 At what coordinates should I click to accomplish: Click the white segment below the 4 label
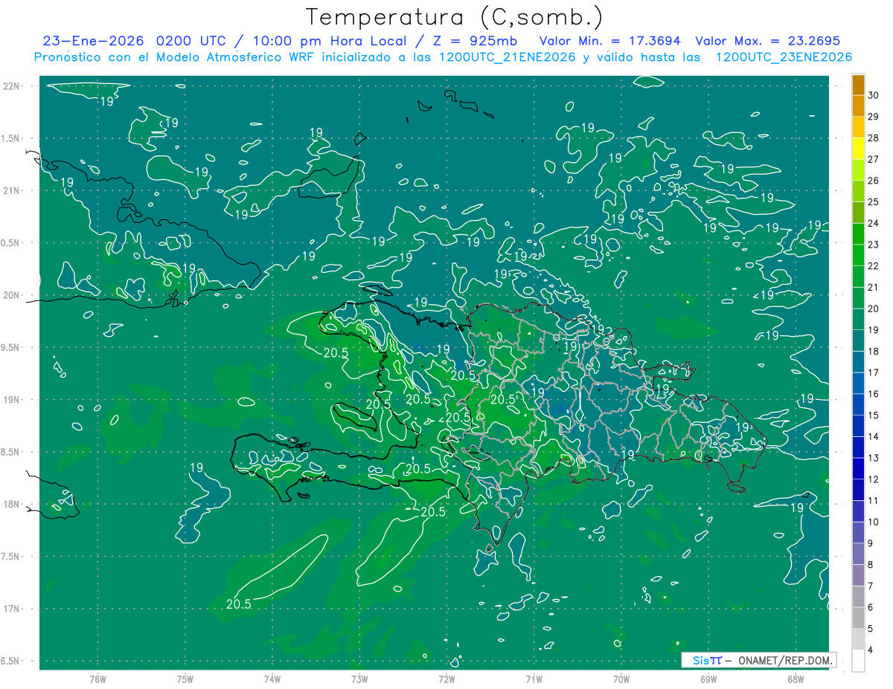pyautogui.click(x=858, y=661)
